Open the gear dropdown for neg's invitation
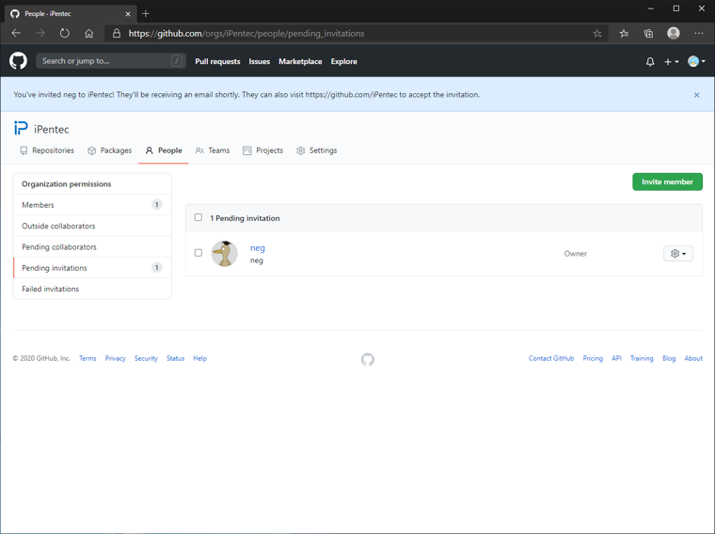Image resolution: width=715 pixels, height=534 pixels. pos(678,253)
